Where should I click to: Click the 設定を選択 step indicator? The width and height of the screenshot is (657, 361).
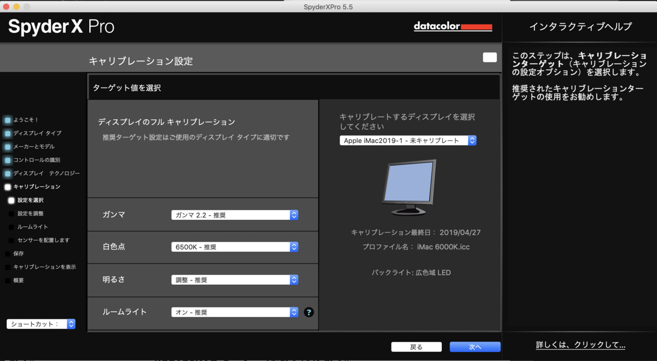[11, 200]
